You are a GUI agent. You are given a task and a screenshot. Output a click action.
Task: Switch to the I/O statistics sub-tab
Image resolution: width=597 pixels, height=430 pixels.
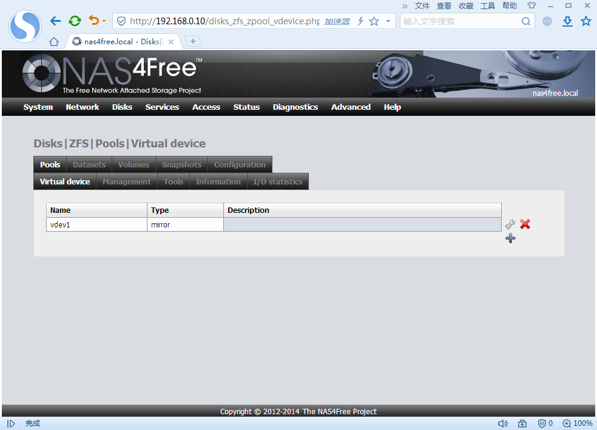[x=278, y=181]
